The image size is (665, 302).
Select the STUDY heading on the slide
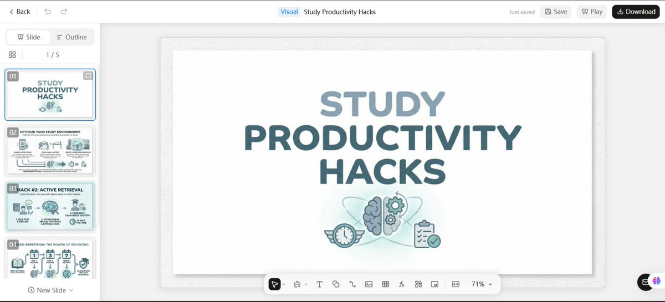[382, 104]
